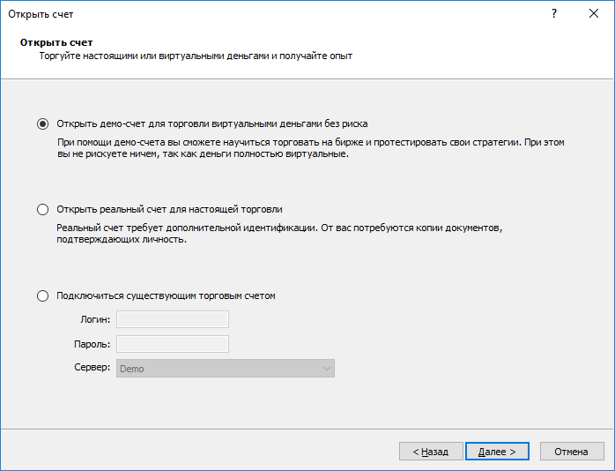Cancel the wizard with the Отмена button
The width and height of the screenshot is (615, 471).
coord(572,452)
